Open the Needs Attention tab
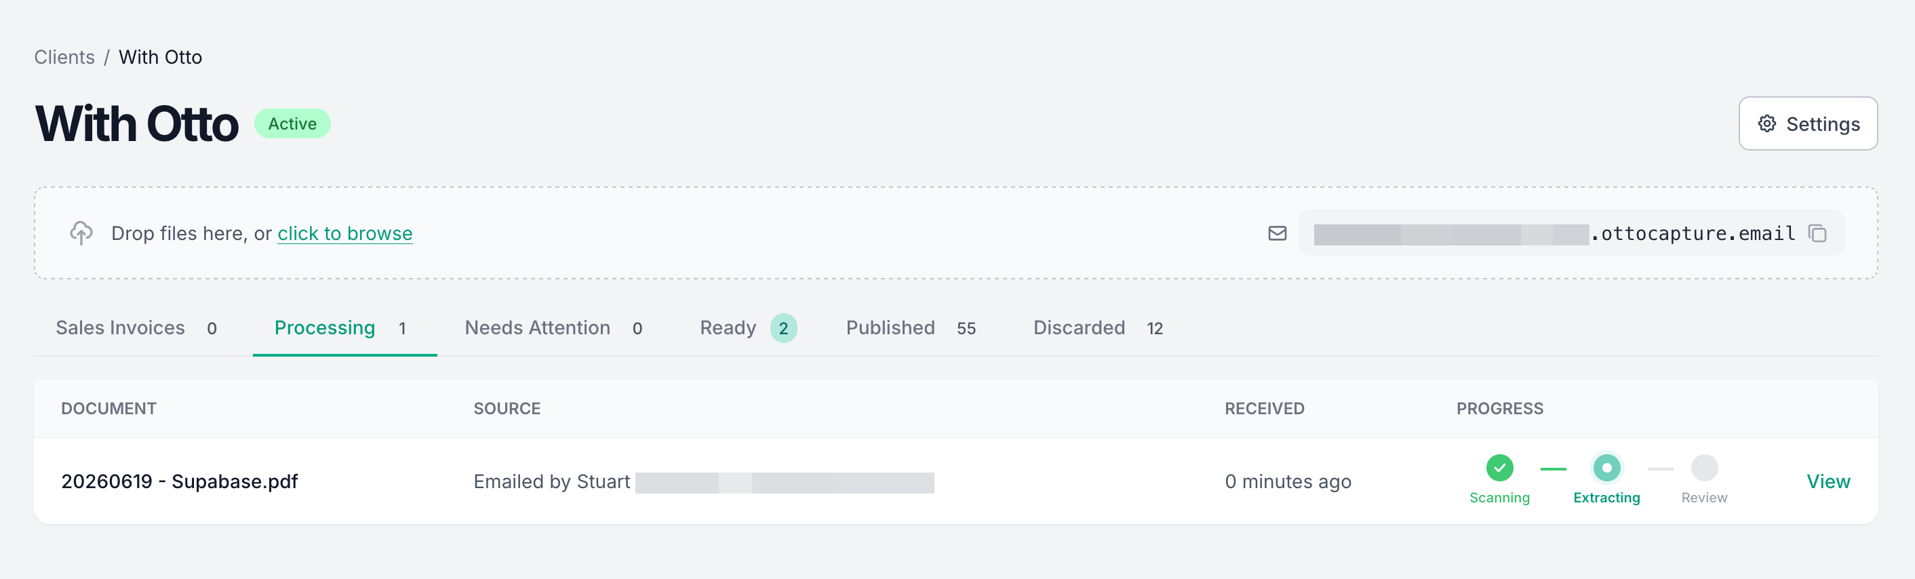The image size is (1915, 579). 554,327
